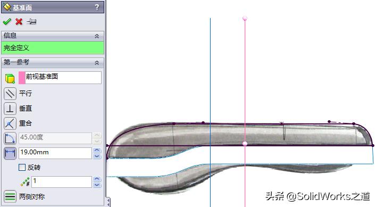Click the 基准面 panel title
This screenshot has height=207, width=376.
point(22,7)
